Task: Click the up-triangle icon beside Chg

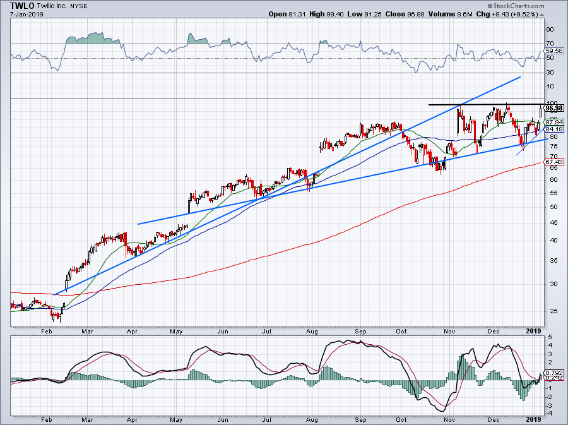Action: click(x=541, y=15)
